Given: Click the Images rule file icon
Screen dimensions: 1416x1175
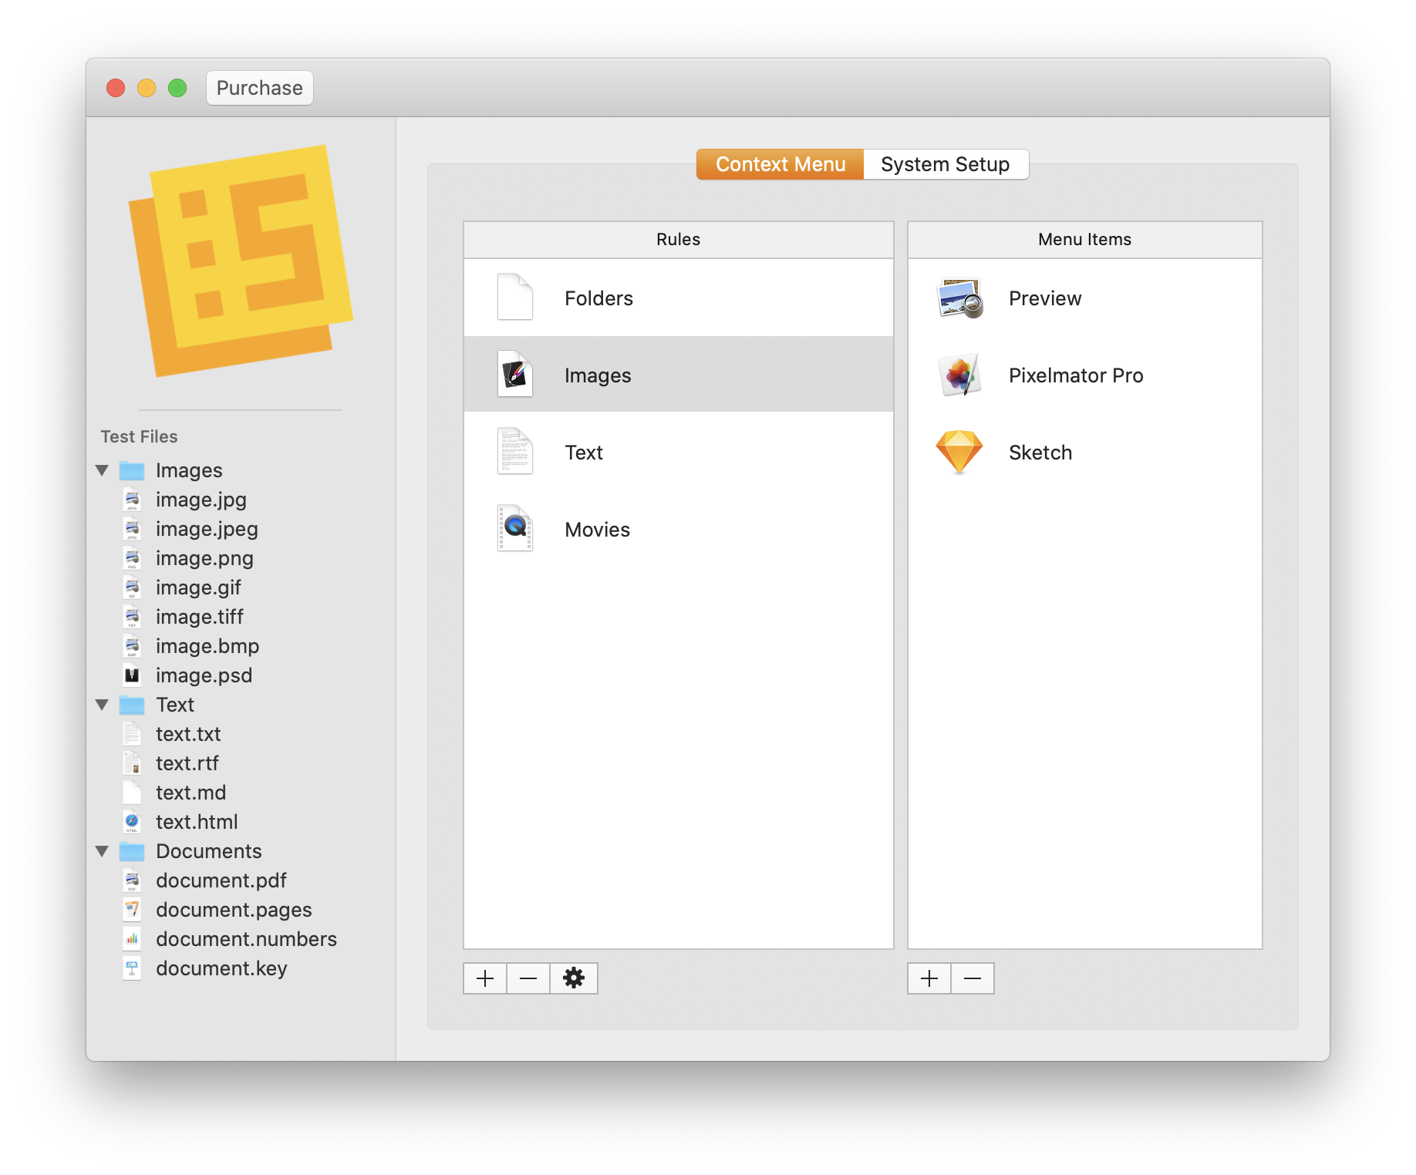Looking at the screenshot, I should pos(515,375).
